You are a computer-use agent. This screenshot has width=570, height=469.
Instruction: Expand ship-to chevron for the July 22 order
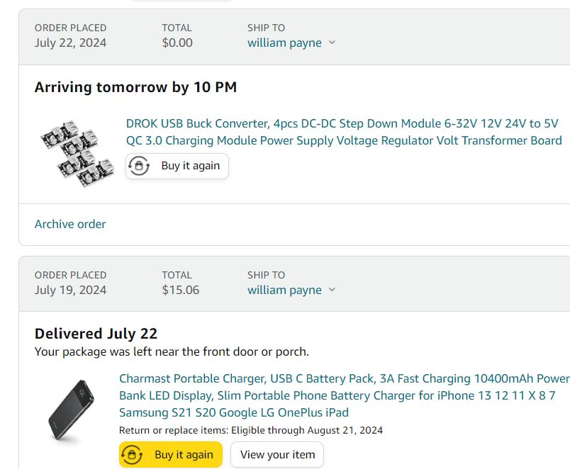[x=332, y=43]
